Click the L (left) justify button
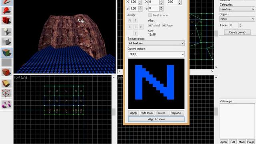The width and height of the screenshot is (256, 144). [x=130, y=27]
